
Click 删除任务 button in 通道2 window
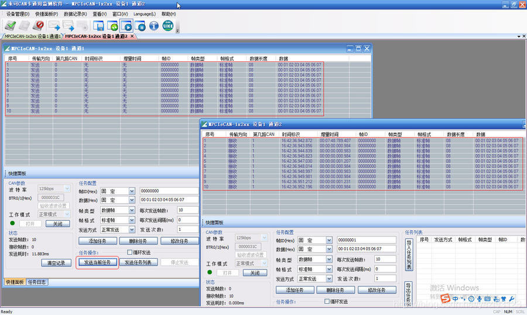[x=336, y=290]
